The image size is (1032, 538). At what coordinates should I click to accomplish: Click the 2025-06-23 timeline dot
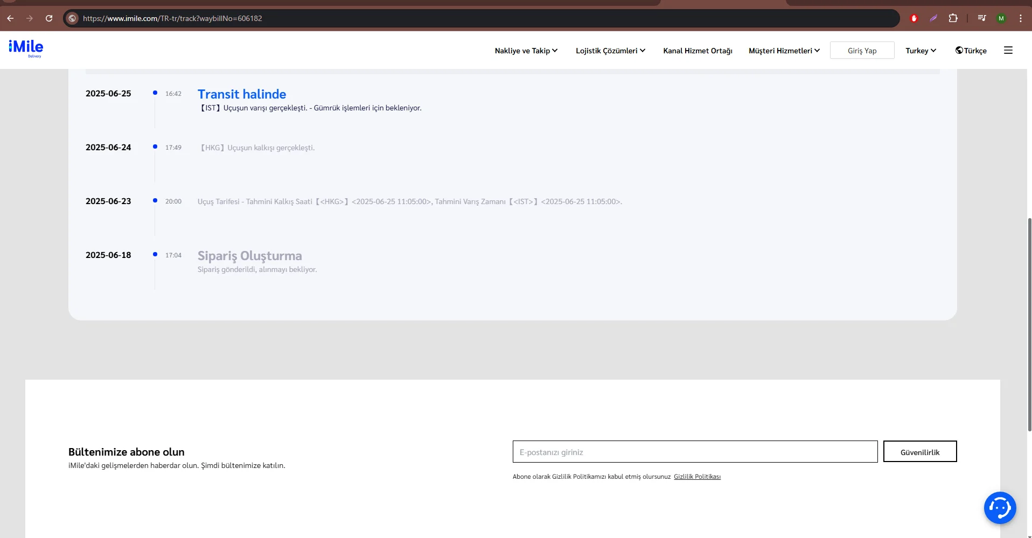(x=155, y=200)
